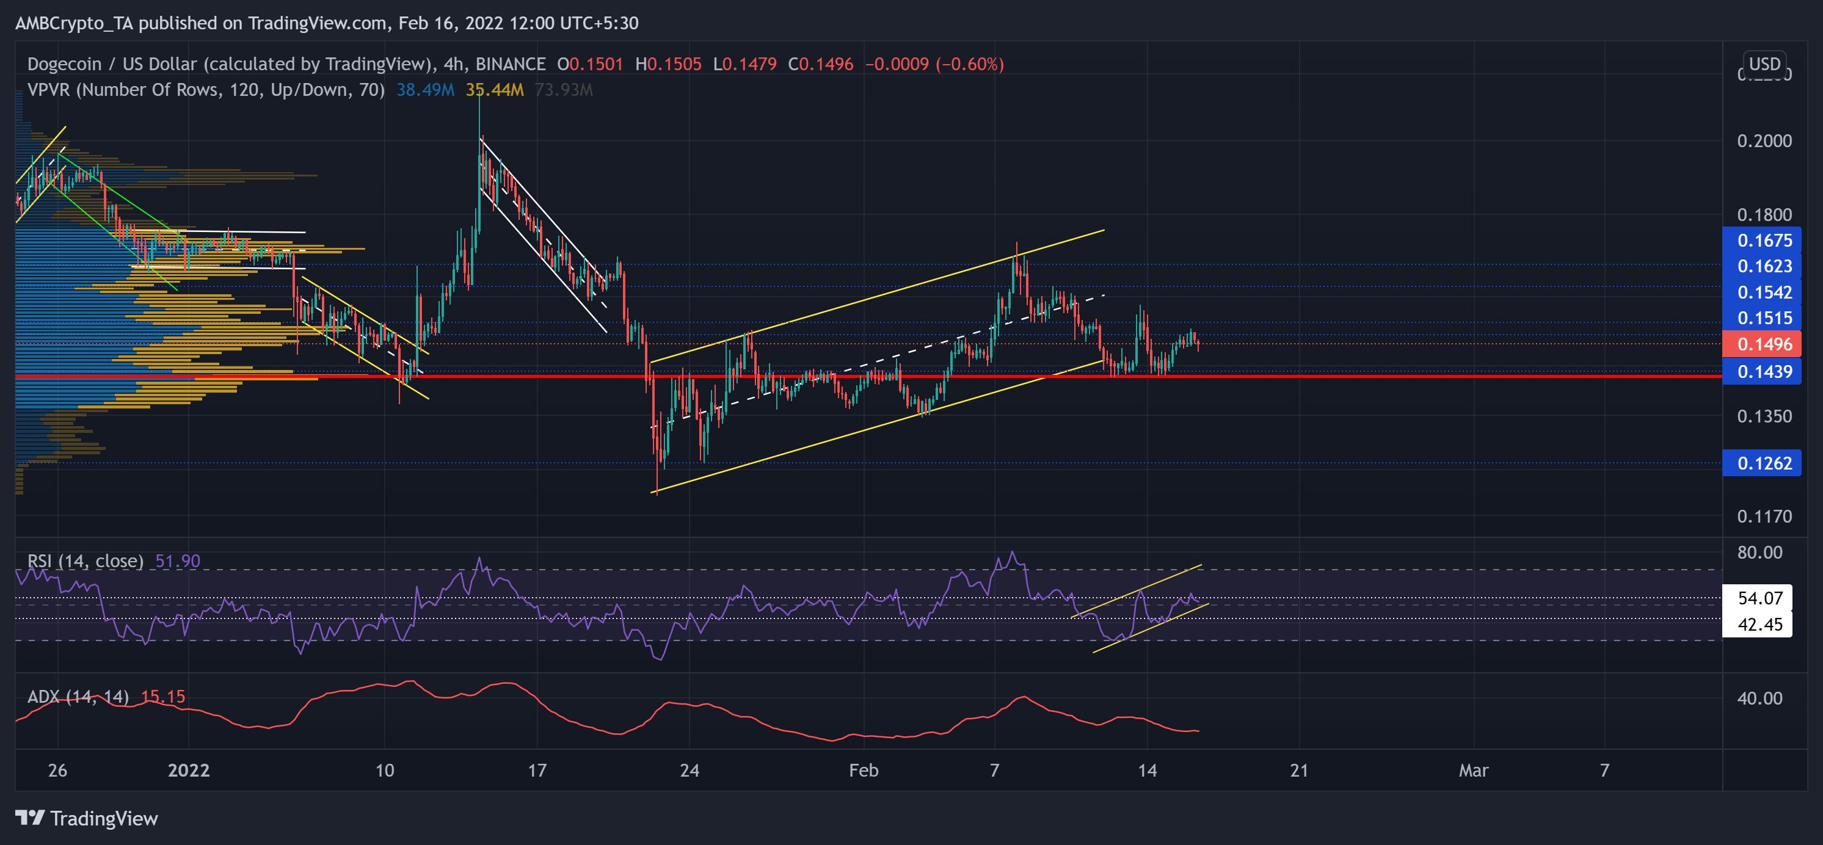This screenshot has height=845, width=1823.
Task: Click the VPVR indicator legend
Action: click(206, 90)
